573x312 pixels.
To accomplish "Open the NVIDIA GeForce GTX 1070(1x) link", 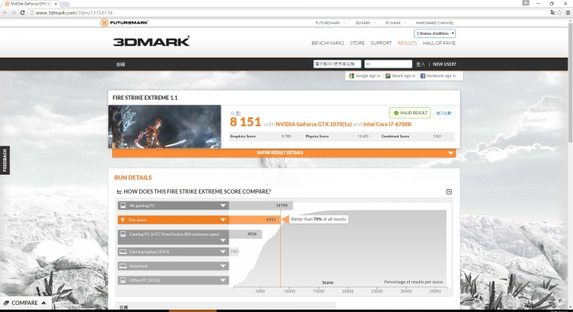I will [x=314, y=125].
